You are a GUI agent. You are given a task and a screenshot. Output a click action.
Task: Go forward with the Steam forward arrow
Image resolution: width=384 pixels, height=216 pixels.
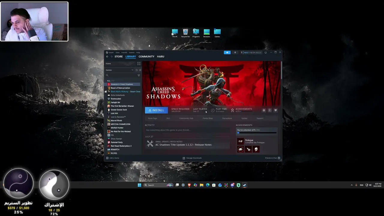(x=112, y=56)
